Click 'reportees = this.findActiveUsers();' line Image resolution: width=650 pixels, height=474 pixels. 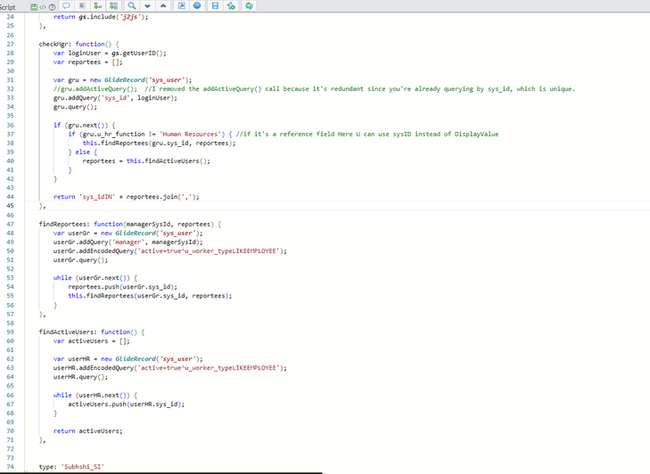coord(146,161)
